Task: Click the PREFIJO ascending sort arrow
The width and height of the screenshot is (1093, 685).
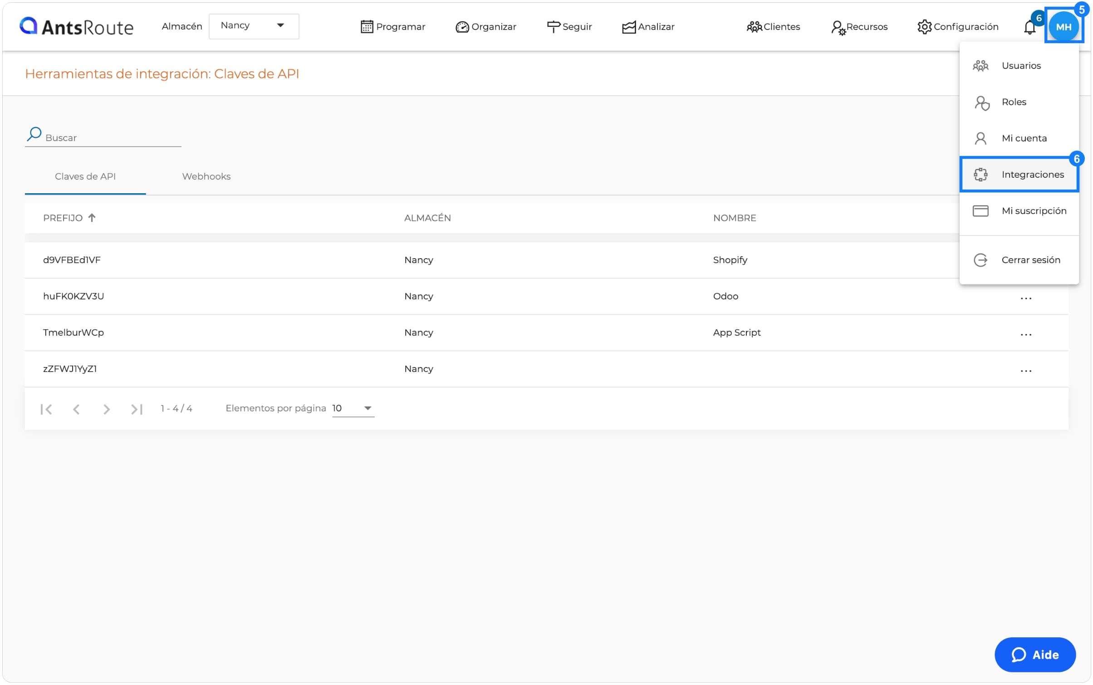Action: click(92, 217)
